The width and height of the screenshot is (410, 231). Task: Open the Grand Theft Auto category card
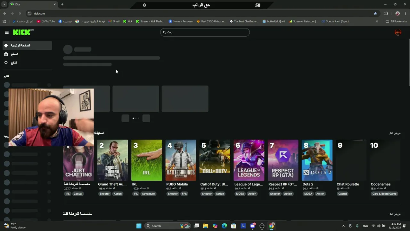[x=112, y=160]
